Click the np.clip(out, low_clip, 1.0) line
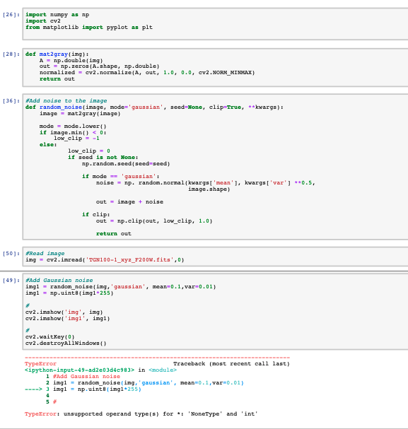The image size is (408, 429). tap(154, 221)
